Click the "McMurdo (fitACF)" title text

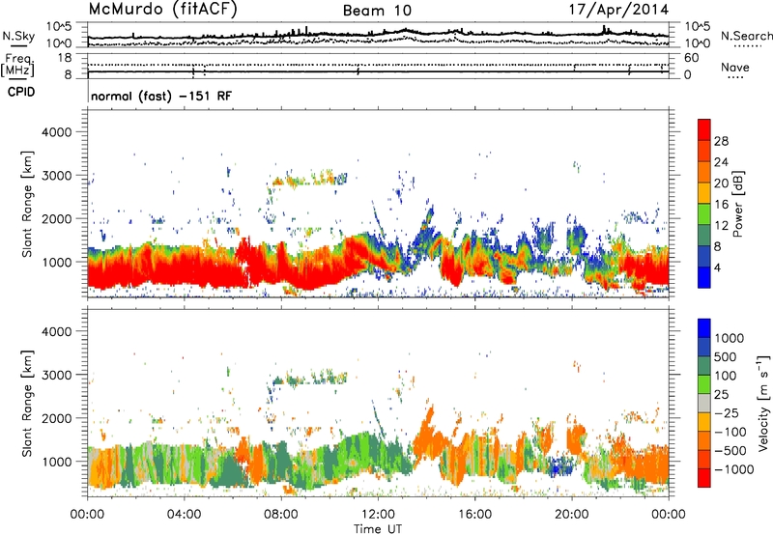click(x=162, y=10)
